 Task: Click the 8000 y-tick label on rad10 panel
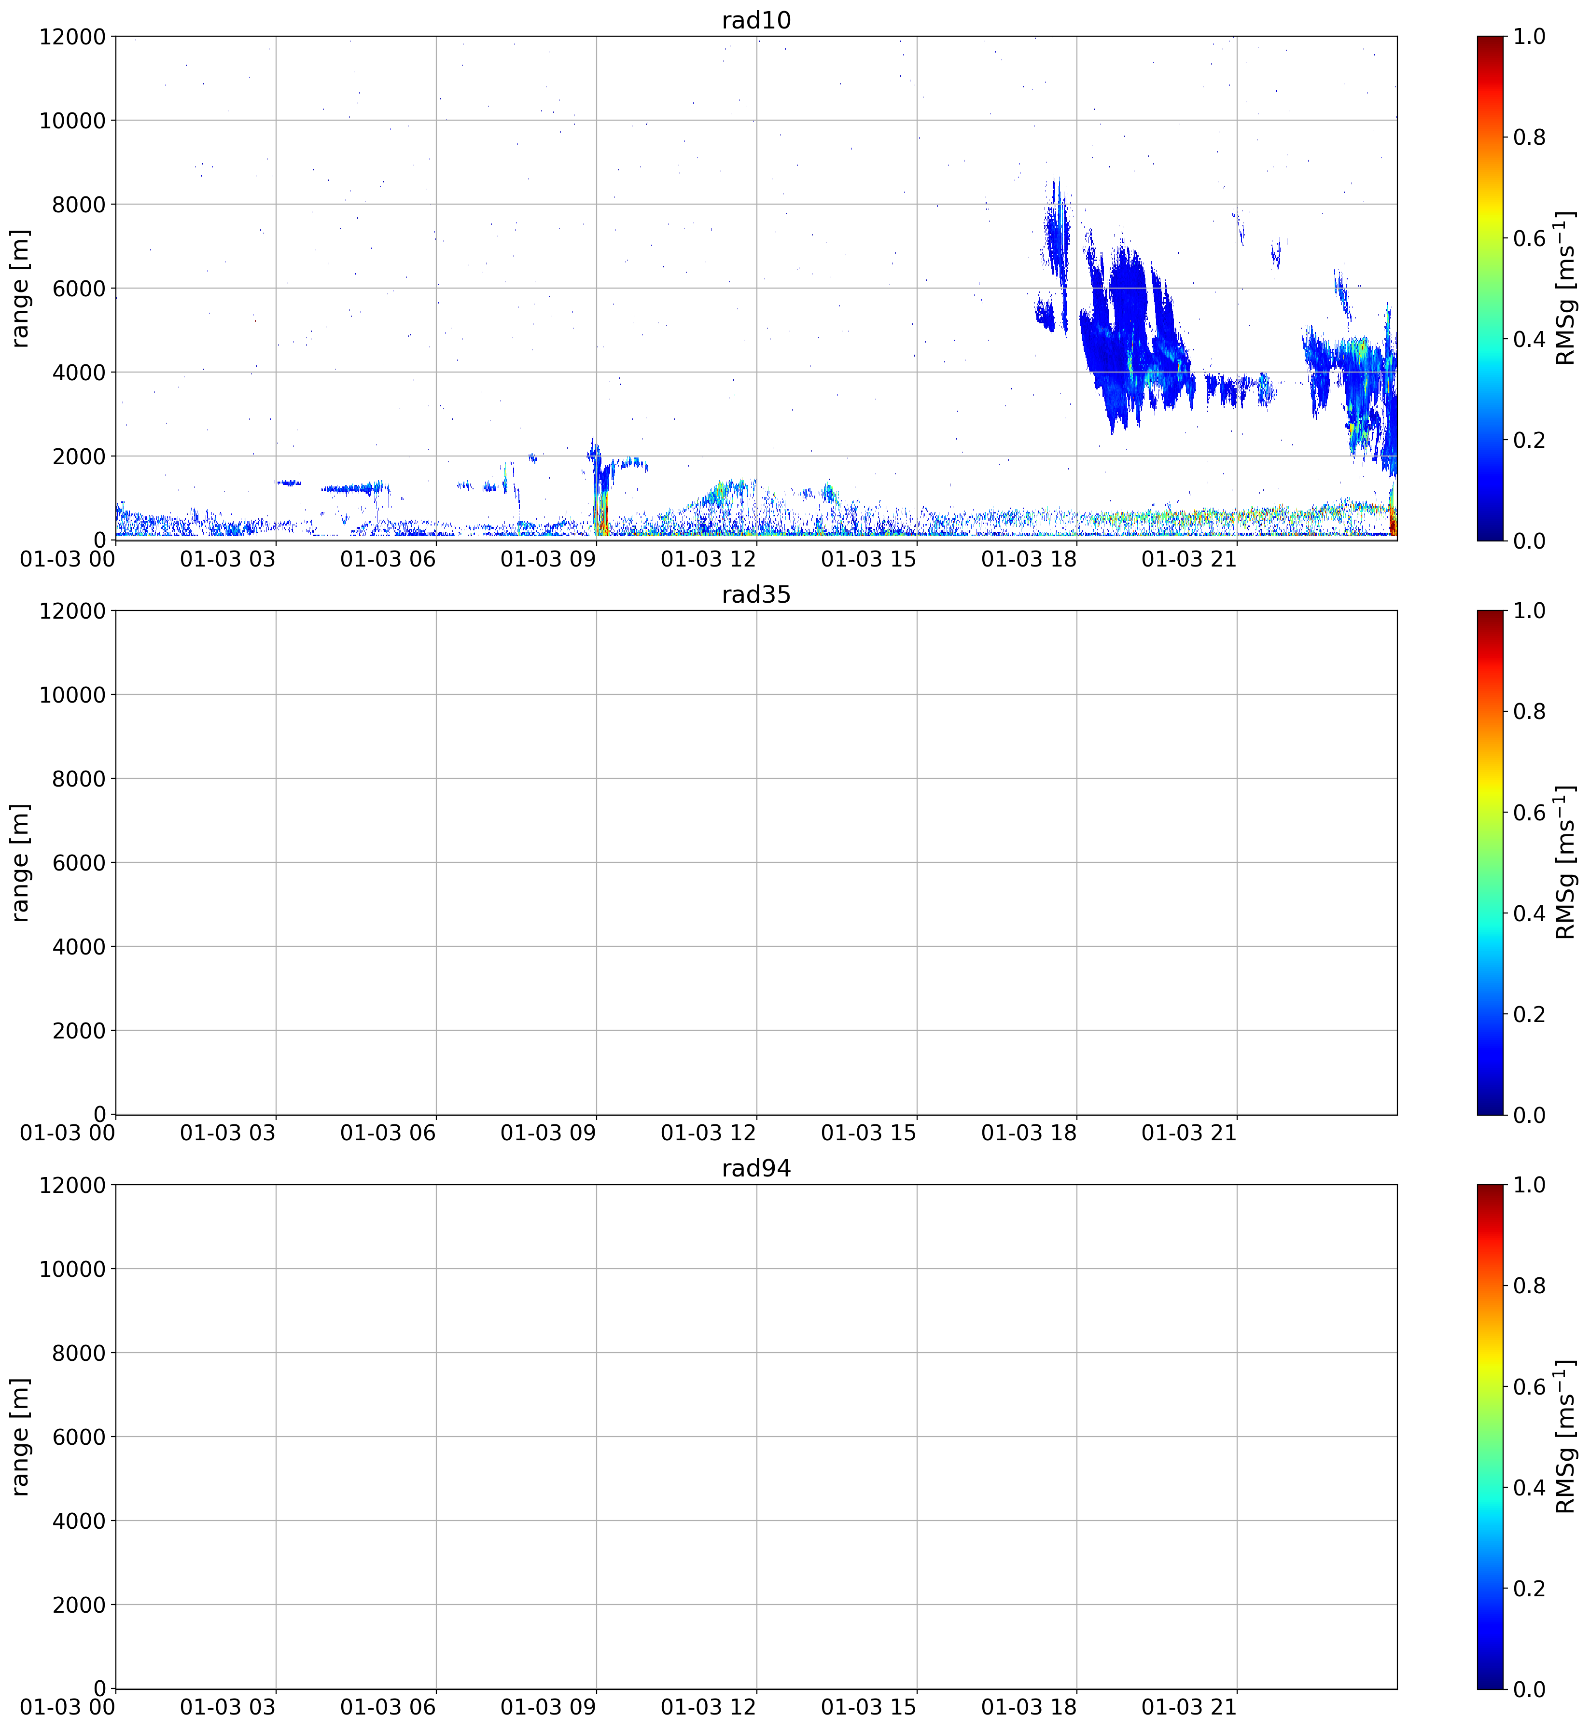click(79, 205)
